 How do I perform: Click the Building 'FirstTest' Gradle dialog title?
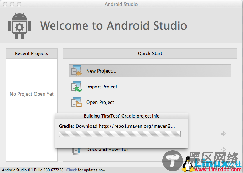click(122, 116)
